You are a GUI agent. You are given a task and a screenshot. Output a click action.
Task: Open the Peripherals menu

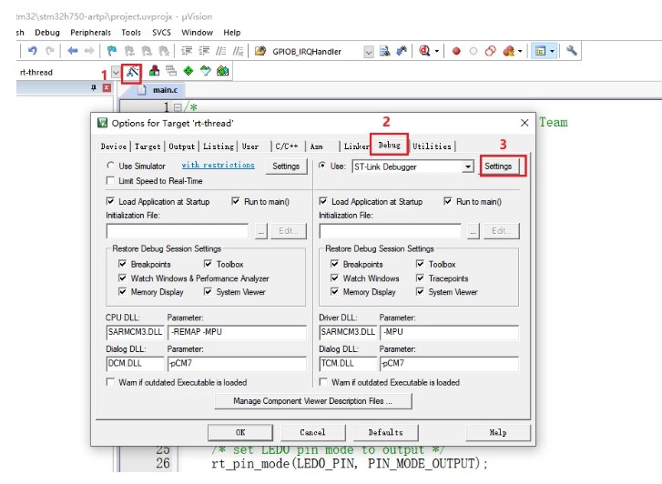coord(90,33)
